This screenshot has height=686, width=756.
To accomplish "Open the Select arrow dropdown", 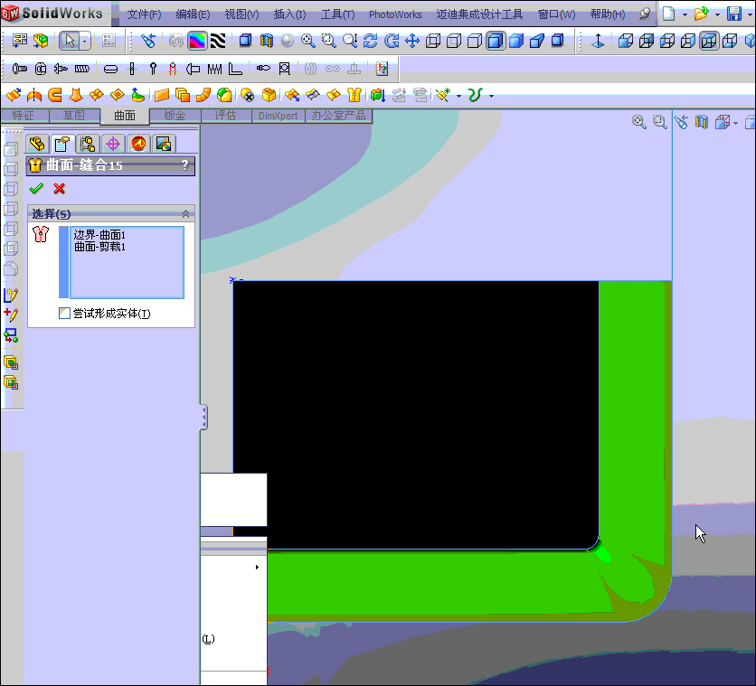I will click(85, 42).
